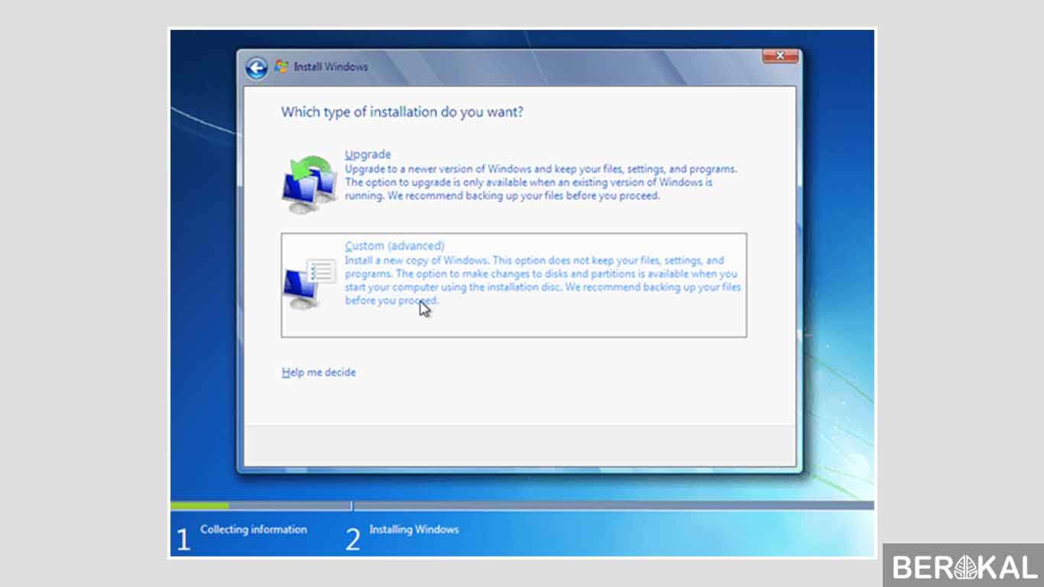Click the Upgrade computers icon
Image resolution: width=1044 pixels, height=587 pixels.
310,184
